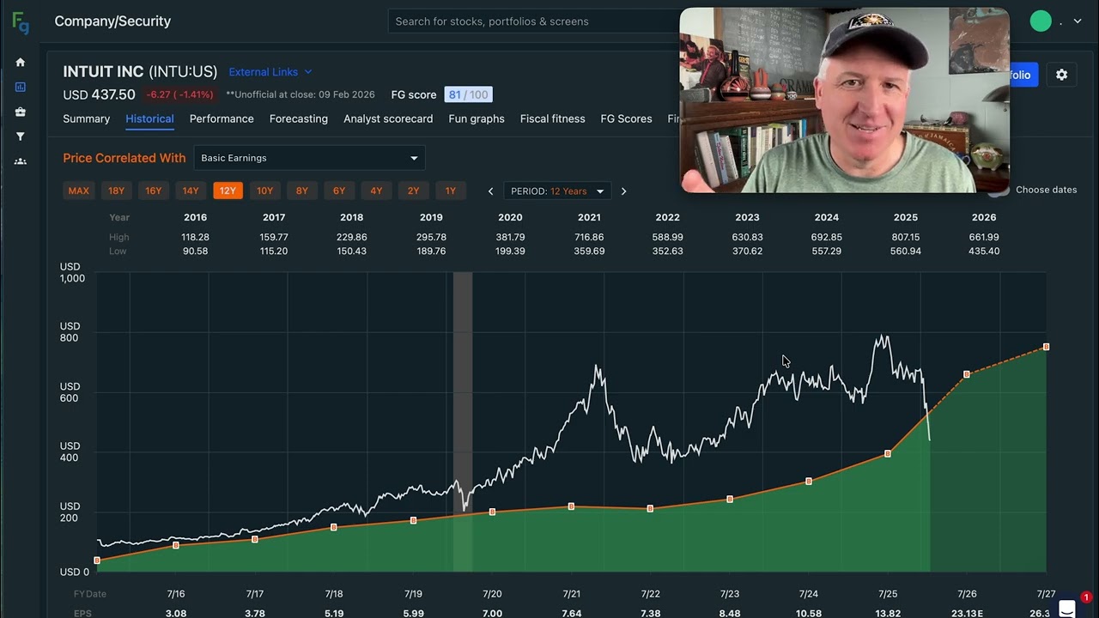
Task: Click the 7/27 estimate marker on chart
Action: (1046, 347)
